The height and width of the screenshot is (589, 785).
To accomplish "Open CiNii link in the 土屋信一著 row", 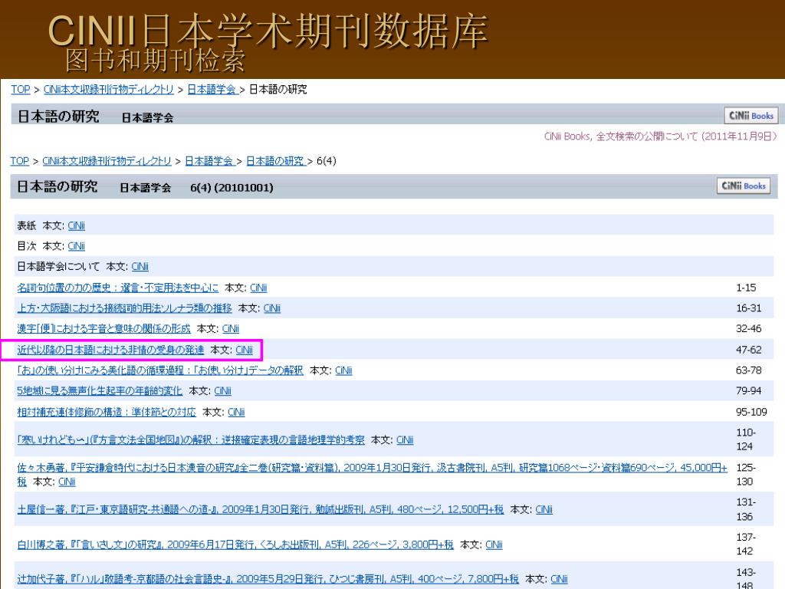I will [544, 509].
